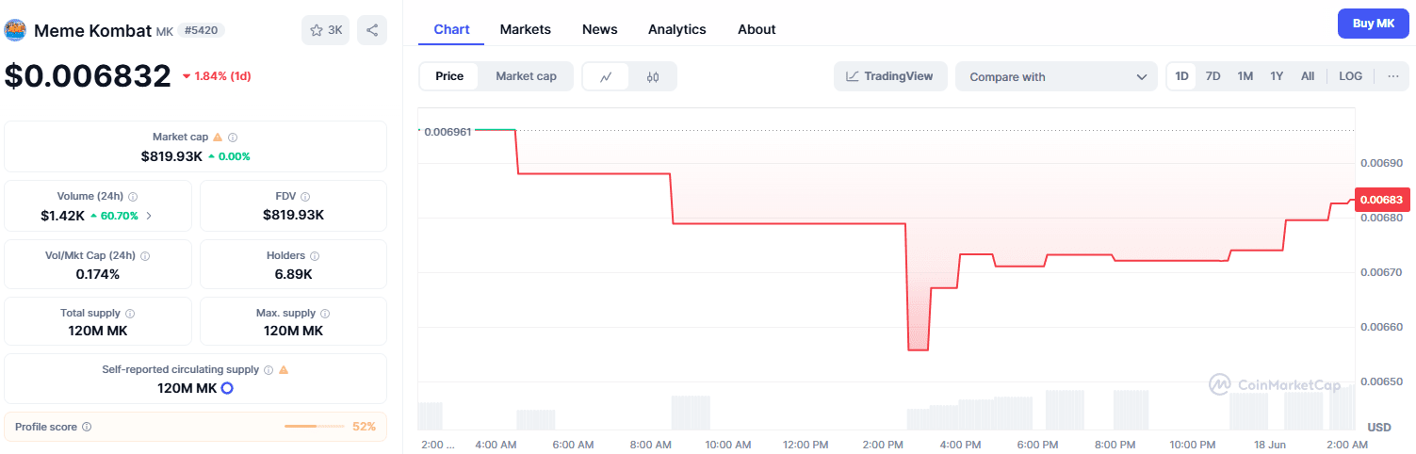Select 7D time range
This screenshot has width=1416, height=454.
(x=1213, y=76)
